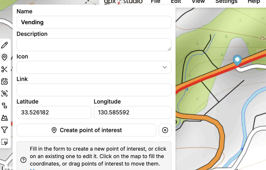
Task: Select the merge traces tool icon
Action: click(4, 94)
